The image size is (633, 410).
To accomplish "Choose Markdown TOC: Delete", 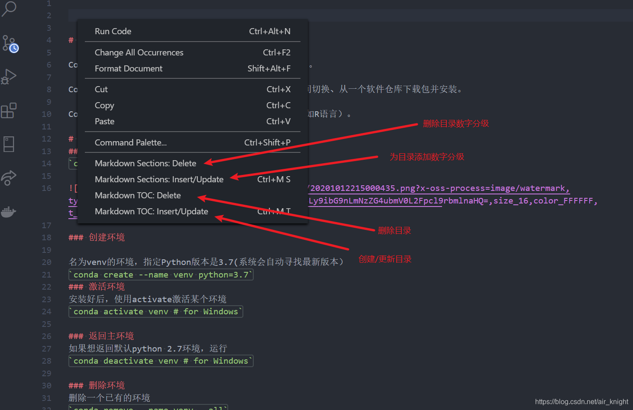I will pos(138,195).
